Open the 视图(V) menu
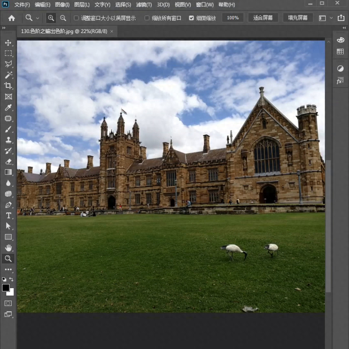349x349 pixels. click(x=183, y=5)
